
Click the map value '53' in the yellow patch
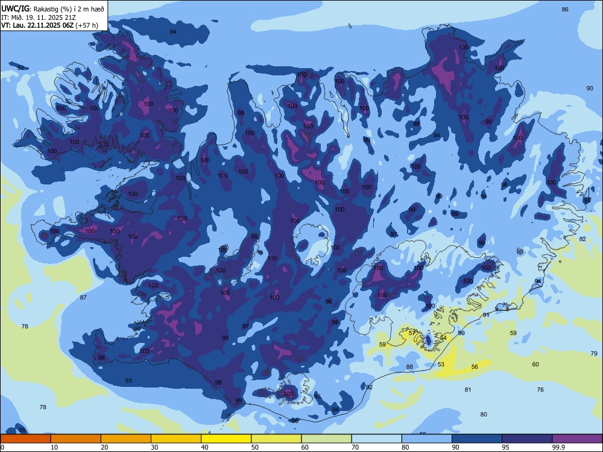(x=441, y=364)
